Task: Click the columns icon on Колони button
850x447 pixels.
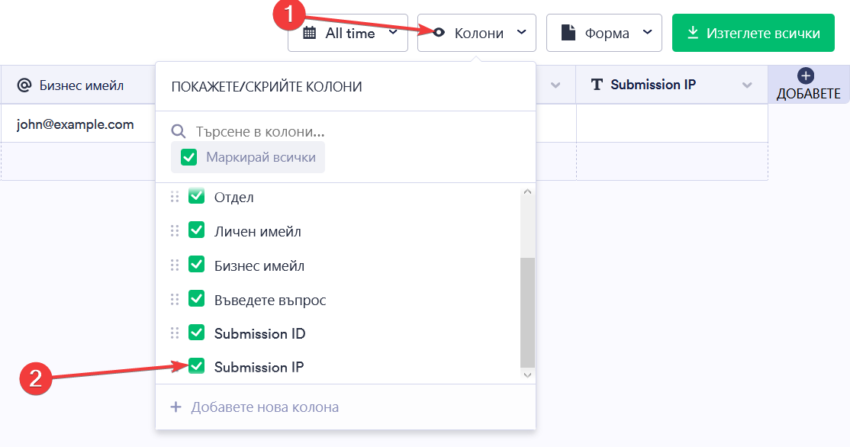Action: (x=439, y=32)
